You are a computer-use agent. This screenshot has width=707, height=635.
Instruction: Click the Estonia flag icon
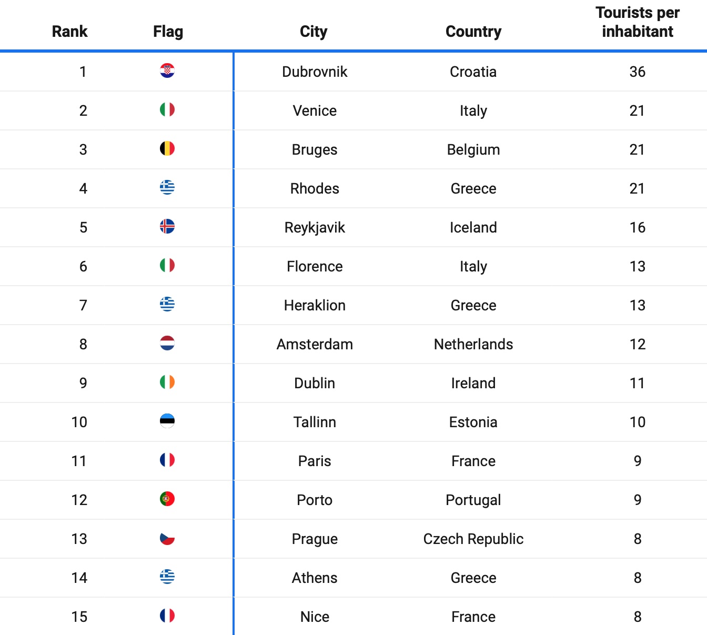(x=167, y=421)
